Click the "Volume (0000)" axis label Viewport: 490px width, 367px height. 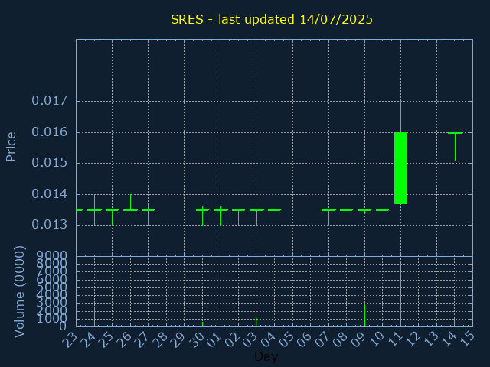point(19,291)
